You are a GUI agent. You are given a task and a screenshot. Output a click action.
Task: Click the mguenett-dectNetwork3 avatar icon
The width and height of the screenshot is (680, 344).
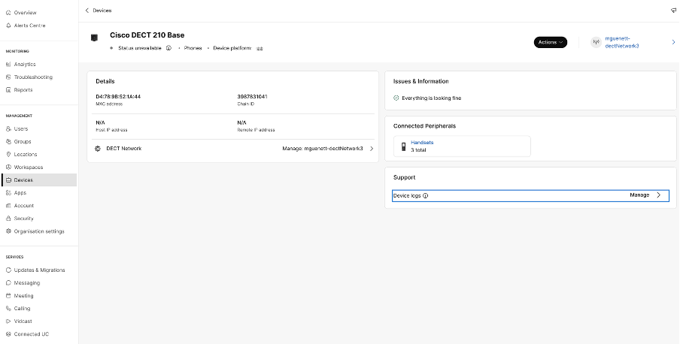pyautogui.click(x=597, y=42)
